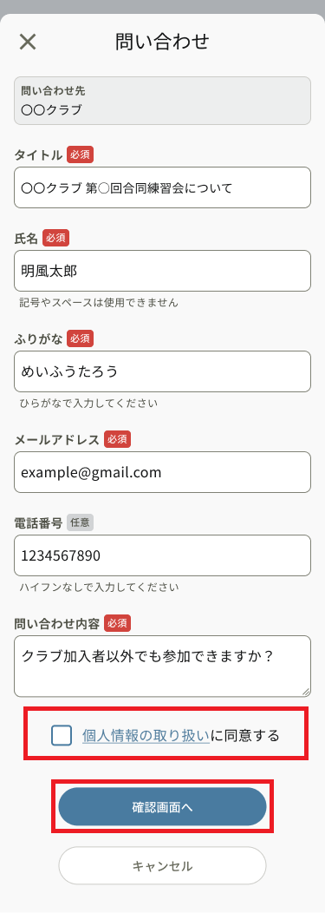Click the 任意 badge beside 電話番号
The height and width of the screenshot is (913, 325).
tap(81, 522)
